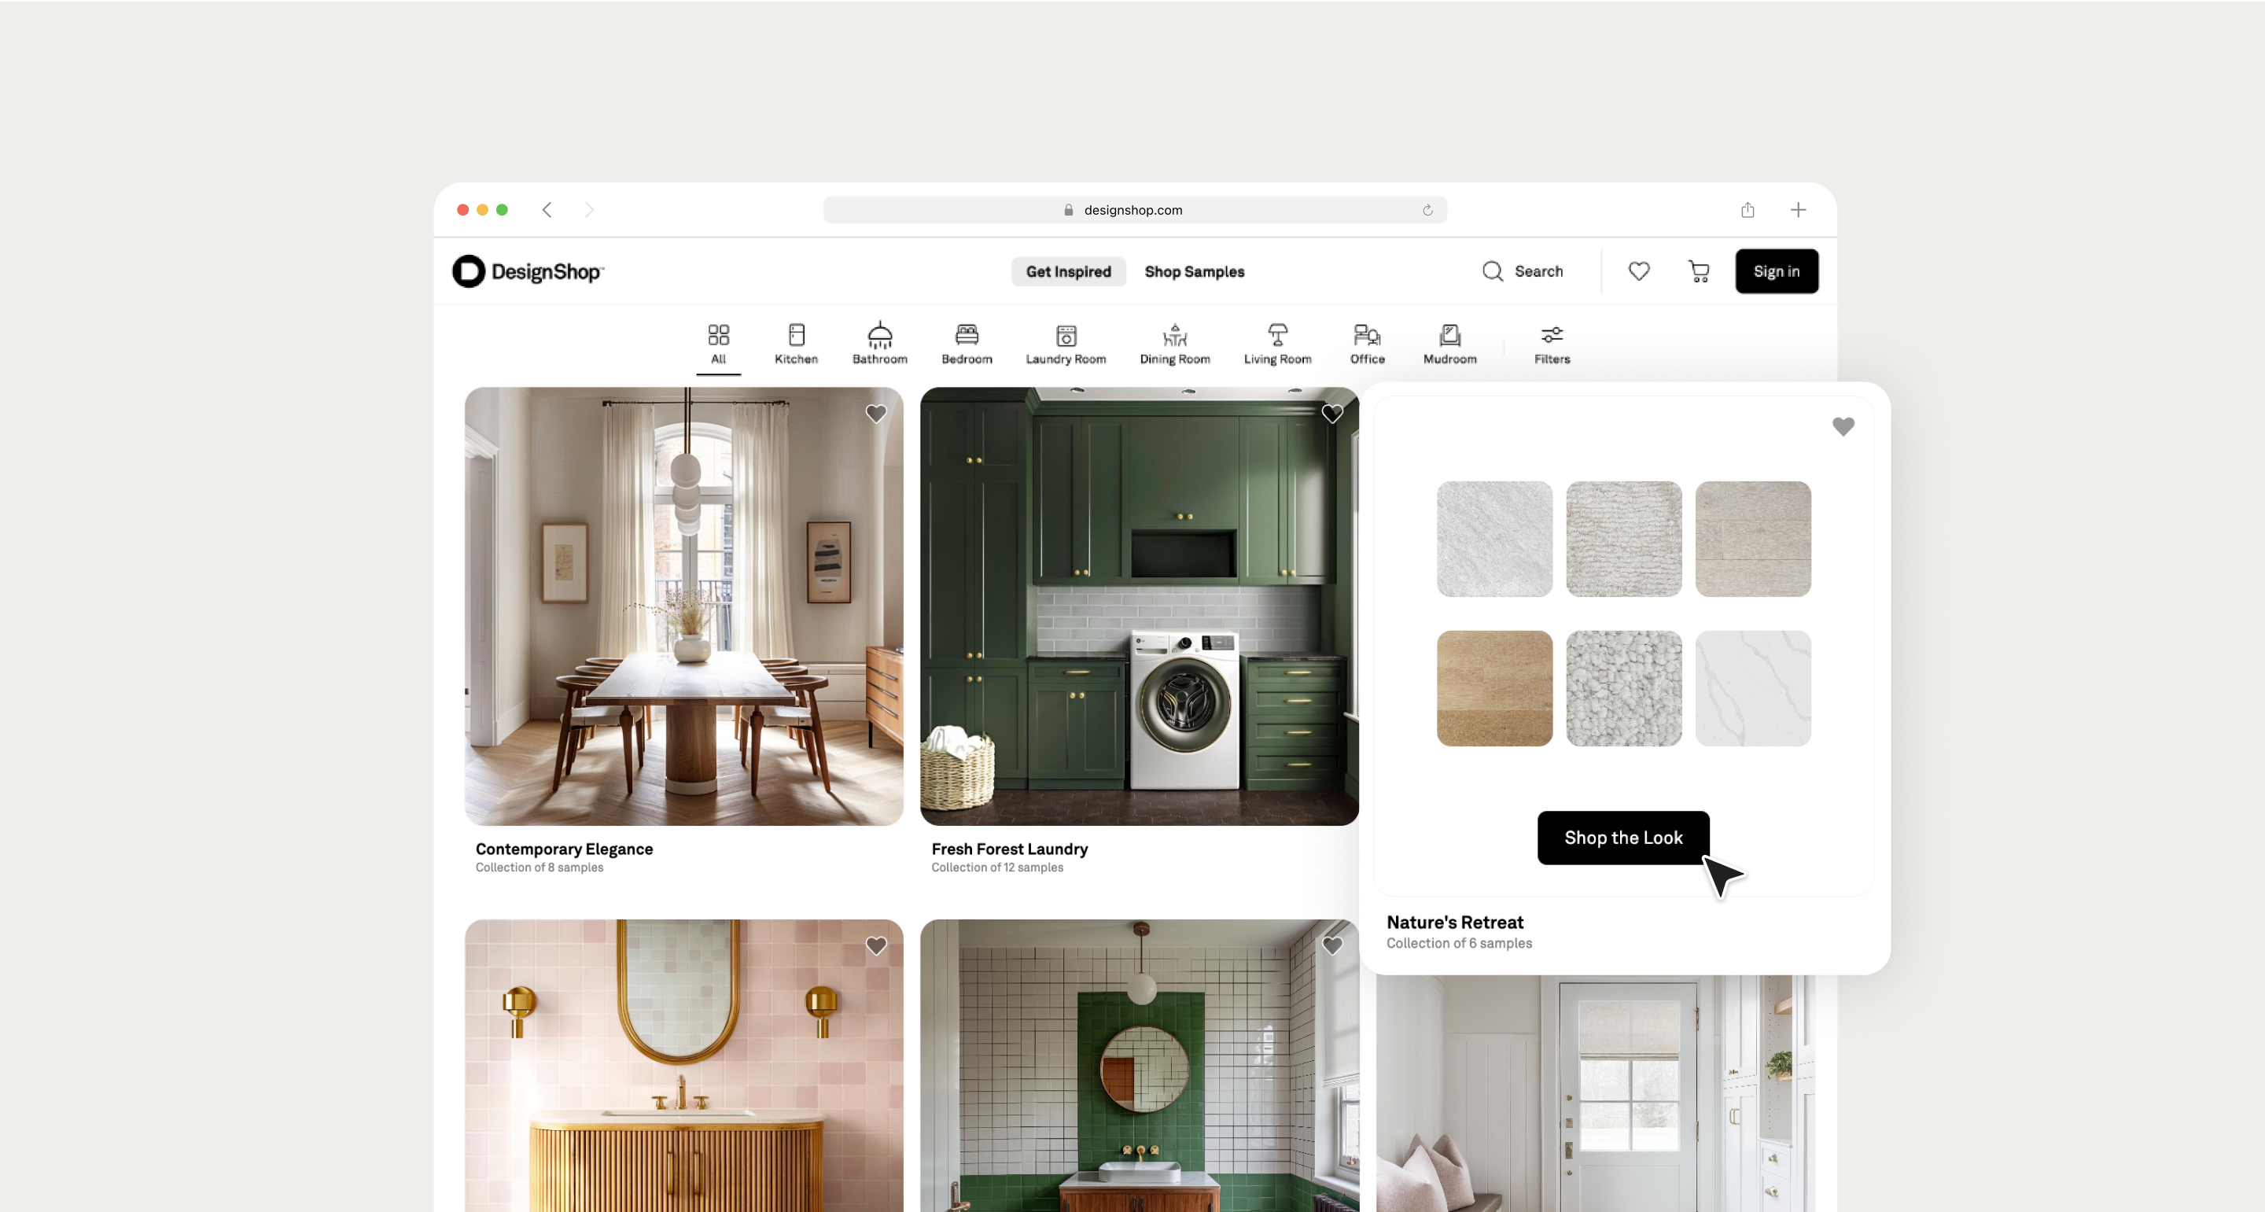This screenshot has width=2265, height=1212.
Task: Favorite the Contemporary Elegance collection
Action: (x=876, y=414)
